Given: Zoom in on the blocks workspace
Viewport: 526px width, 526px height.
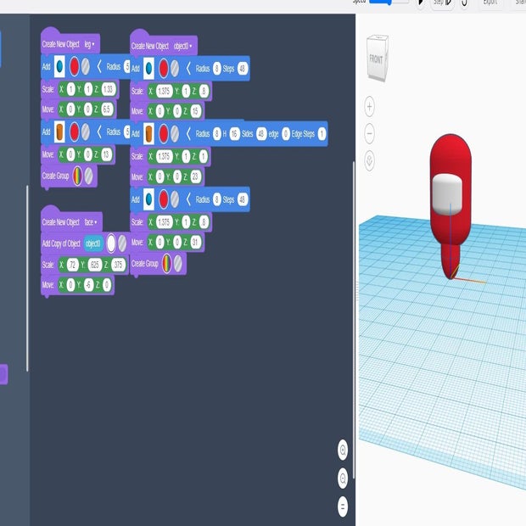Looking at the screenshot, I should point(343,450).
